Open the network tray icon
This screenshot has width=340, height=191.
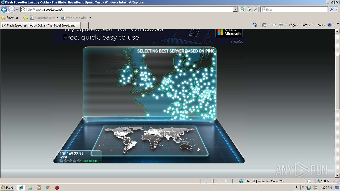click(308, 188)
